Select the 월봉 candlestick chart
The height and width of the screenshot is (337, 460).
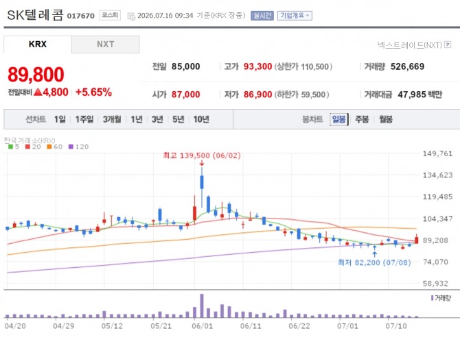tap(385, 119)
